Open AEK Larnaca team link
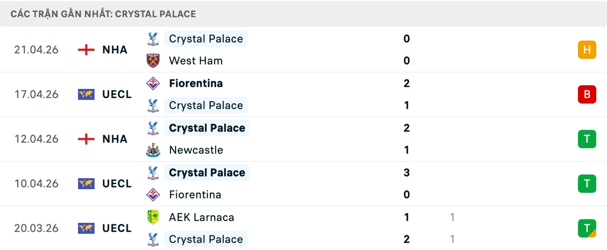 [201, 217]
